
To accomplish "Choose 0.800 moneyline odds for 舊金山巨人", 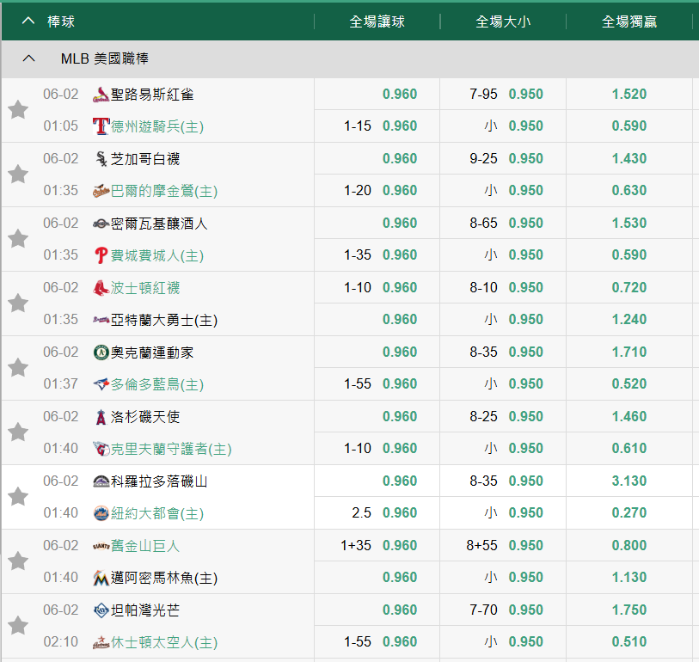I will click(629, 545).
